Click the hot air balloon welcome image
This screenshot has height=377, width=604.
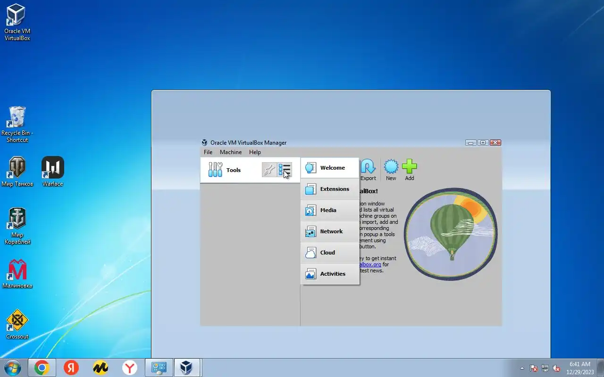(x=451, y=234)
